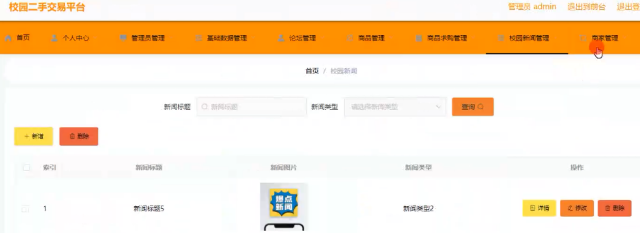Viewport: 642px width, 234px height.
Task: Click the icon beside 商品求购管理
Action: pos(419,38)
